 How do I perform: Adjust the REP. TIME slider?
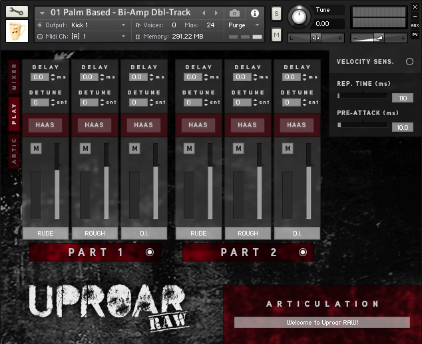362,95
